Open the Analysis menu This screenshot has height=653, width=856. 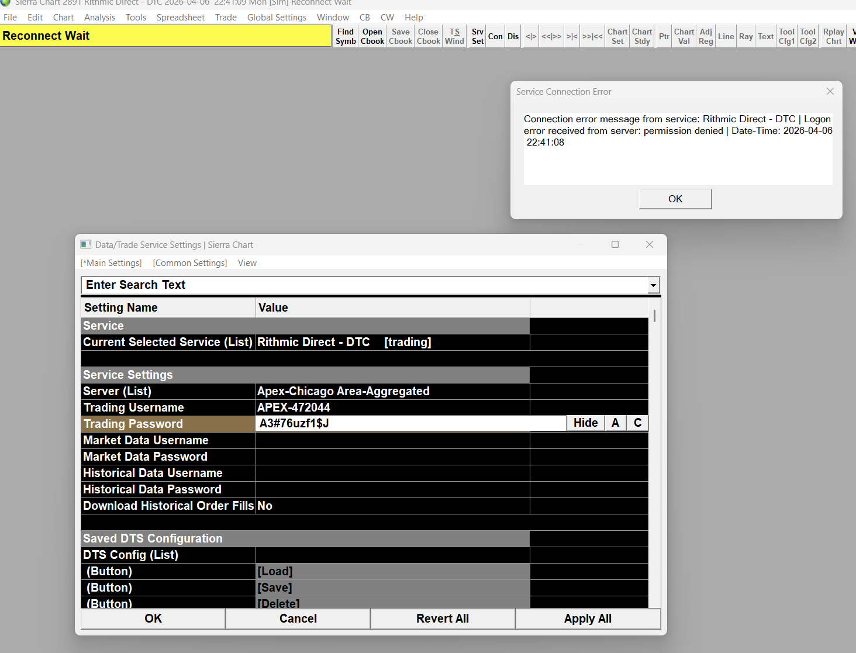pos(100,18)
